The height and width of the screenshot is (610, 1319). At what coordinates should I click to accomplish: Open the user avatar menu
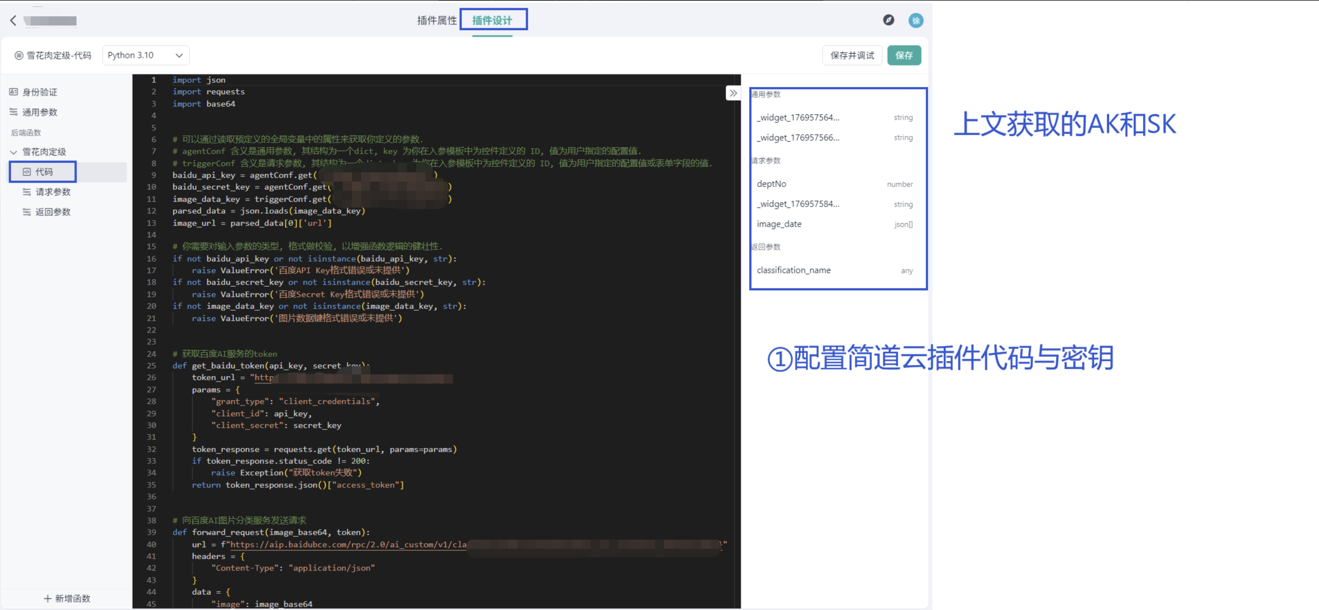pos(916,20)
